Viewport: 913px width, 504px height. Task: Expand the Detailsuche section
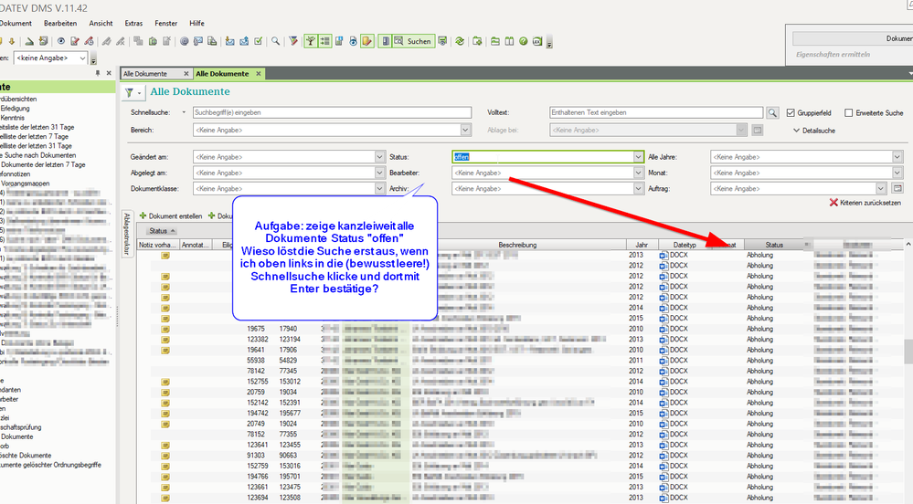(x=814, y=131)
